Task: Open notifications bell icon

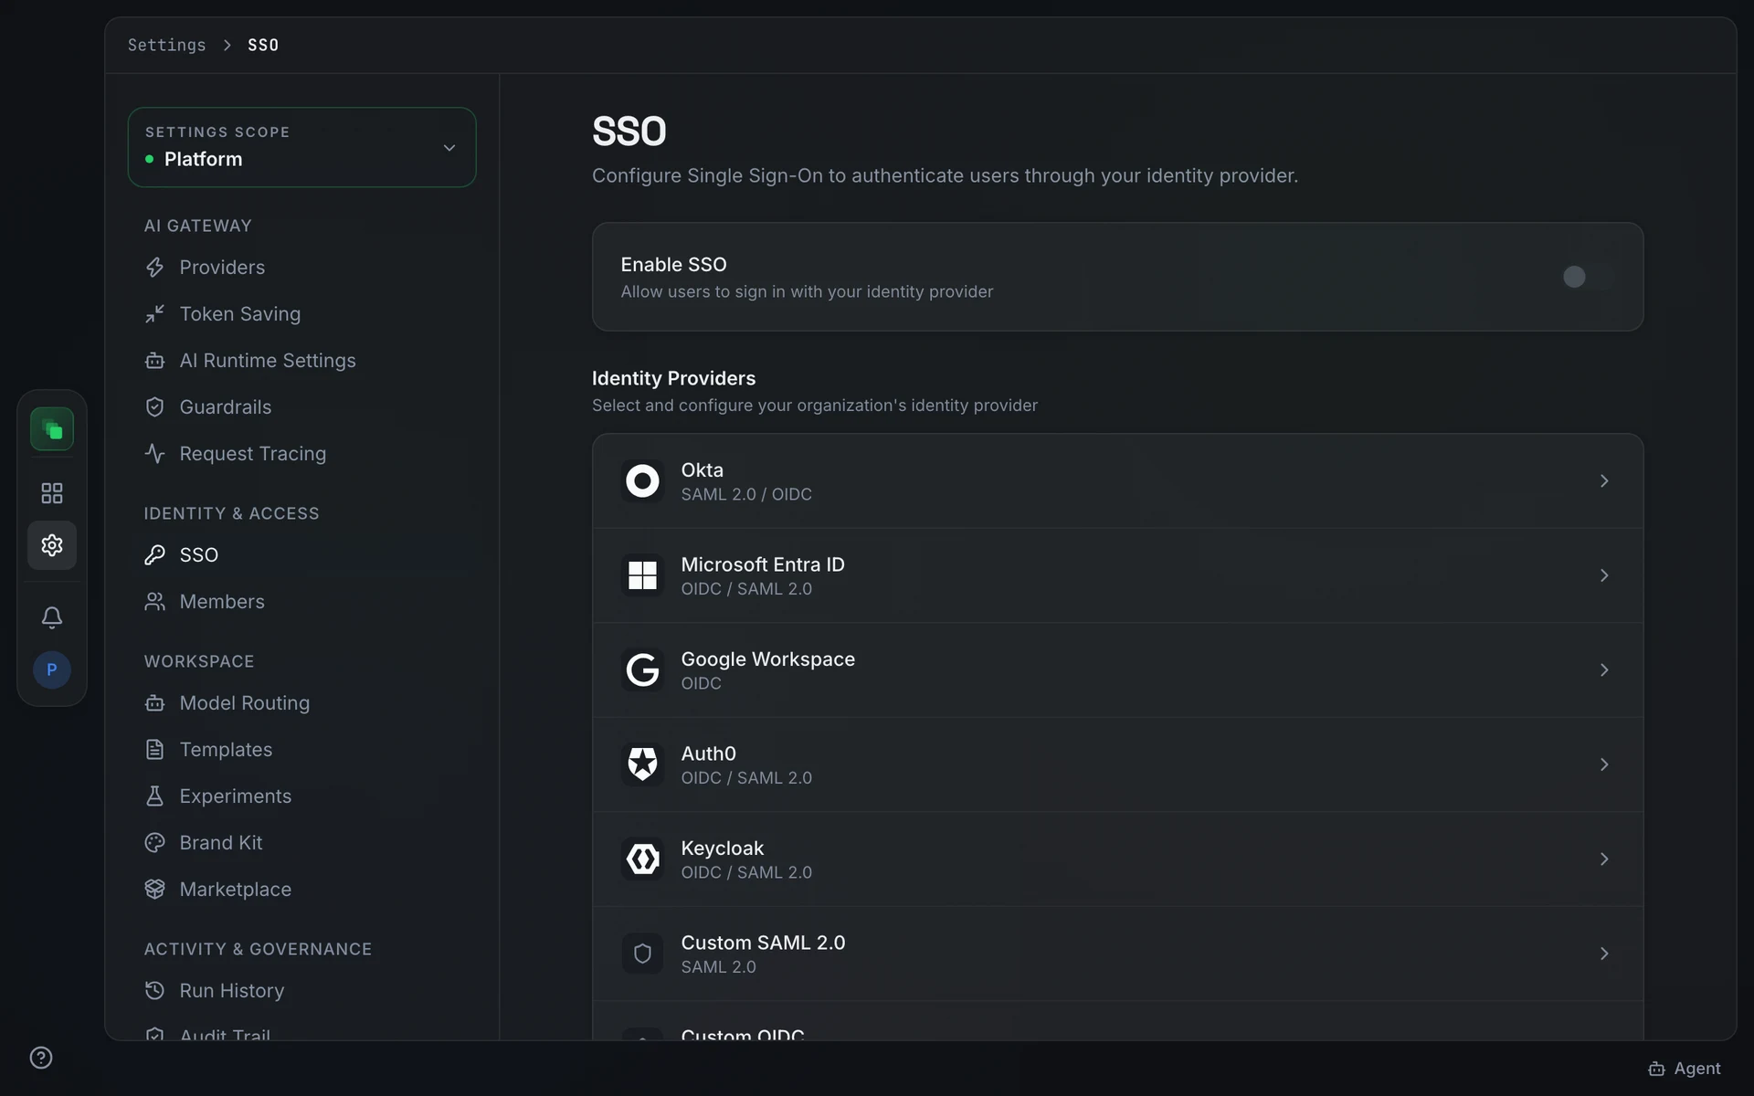Action: coord(52,617)
